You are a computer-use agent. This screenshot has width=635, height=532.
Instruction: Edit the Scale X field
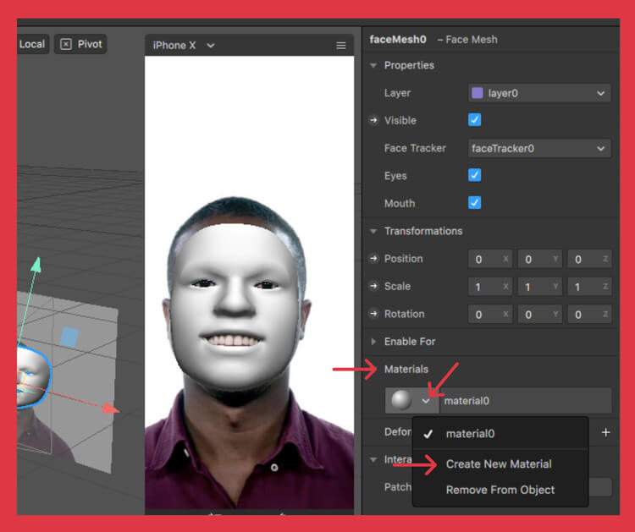(490, 287)
